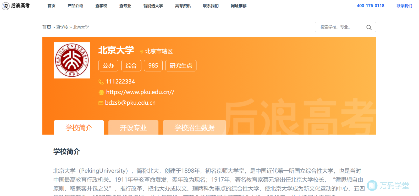Click the globe icon beside the website URL
Screen dimensions: 419x196
click(101, 92)
